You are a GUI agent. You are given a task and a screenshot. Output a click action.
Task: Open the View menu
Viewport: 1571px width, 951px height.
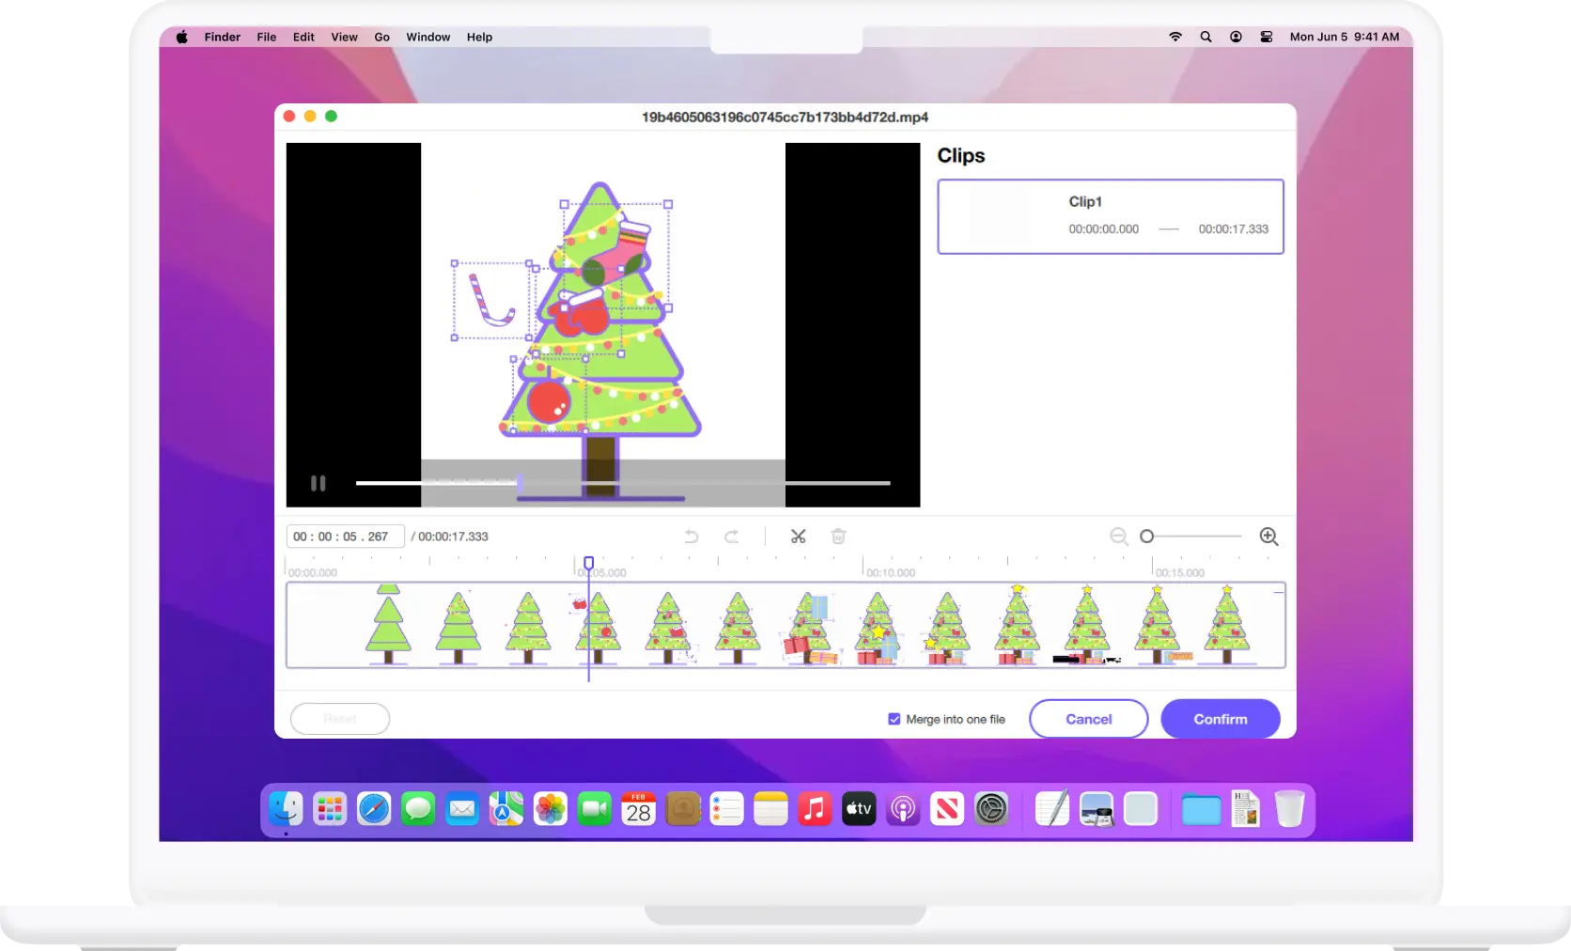pos(344,37)
